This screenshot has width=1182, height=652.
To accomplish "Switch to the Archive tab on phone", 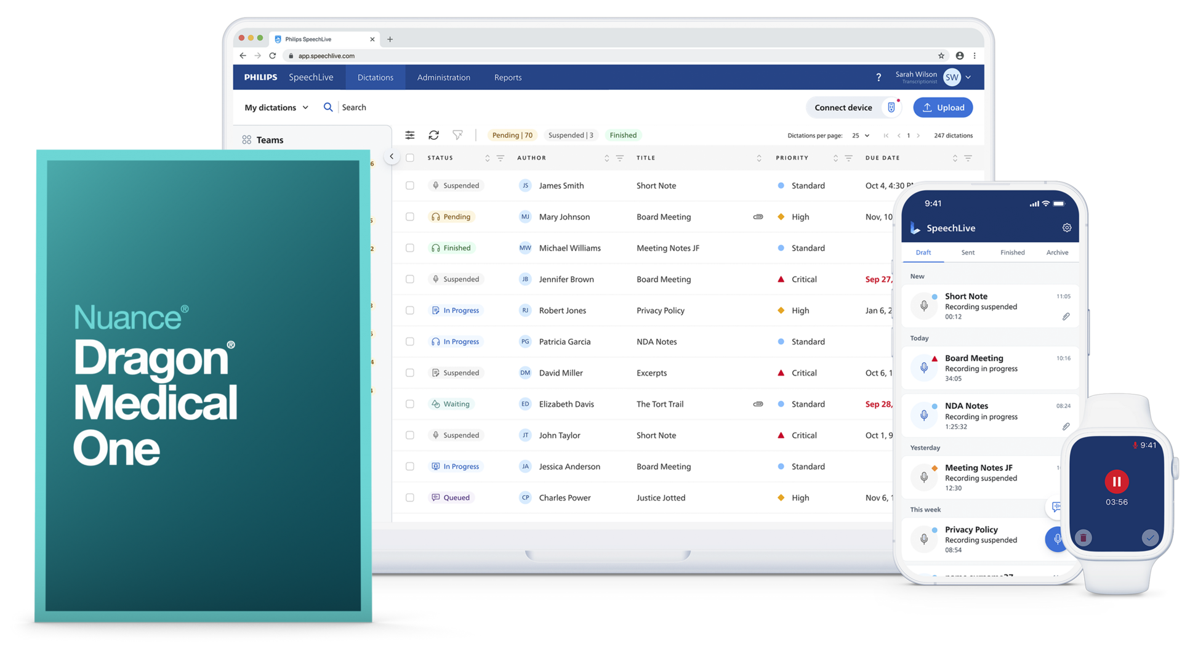I will pos(1057,252).
